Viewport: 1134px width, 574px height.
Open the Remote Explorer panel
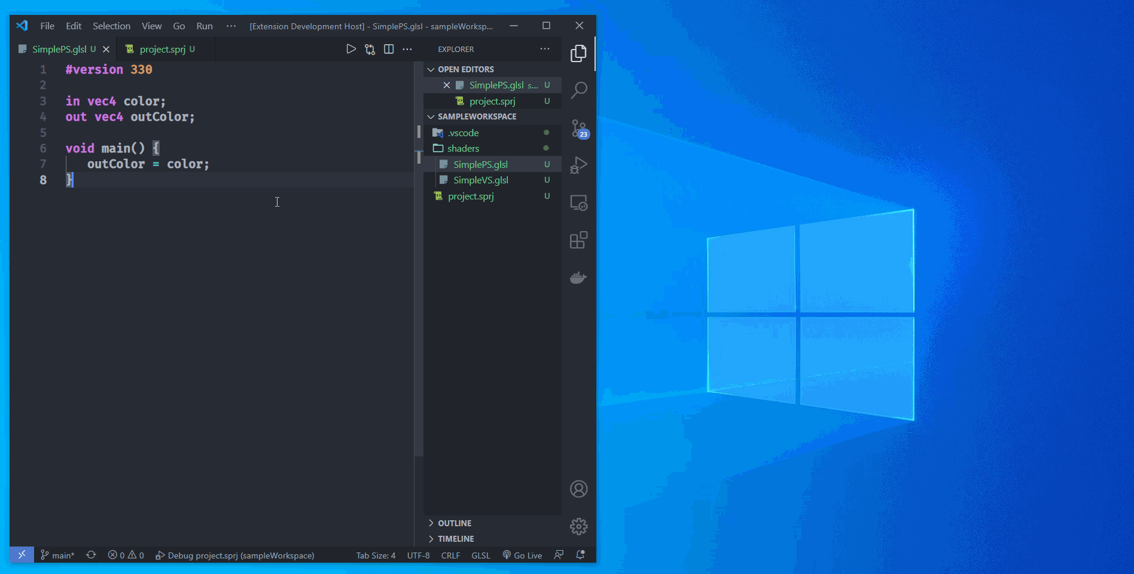(578, 202)
